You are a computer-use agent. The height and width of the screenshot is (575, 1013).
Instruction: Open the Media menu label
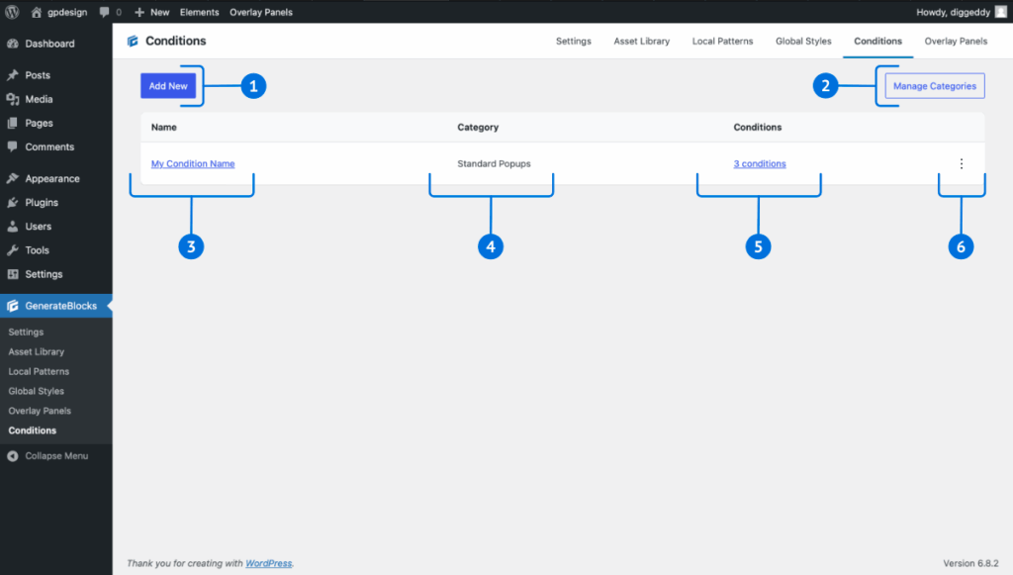[39, 99]
